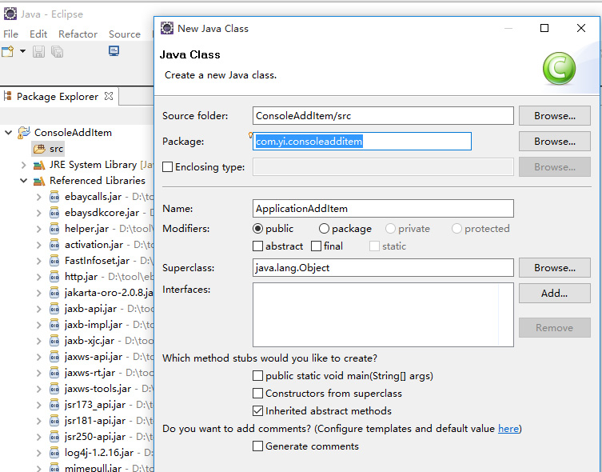Image resolution: width=602 pixels, height=472 pixels.
Task: Click the monitor icon in Eclipse toolbar
Action: [x=114, y=50]
